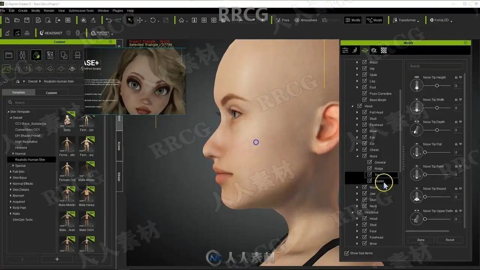480x270 pixels.
Task: Toggle the Ridge checkbox under Nose
Action: click(369, 168)
